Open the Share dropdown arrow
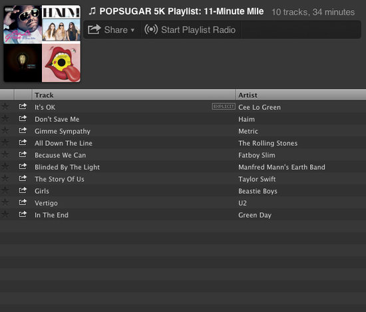Viewport: 366px width, 312px height. tap(132, 30)
